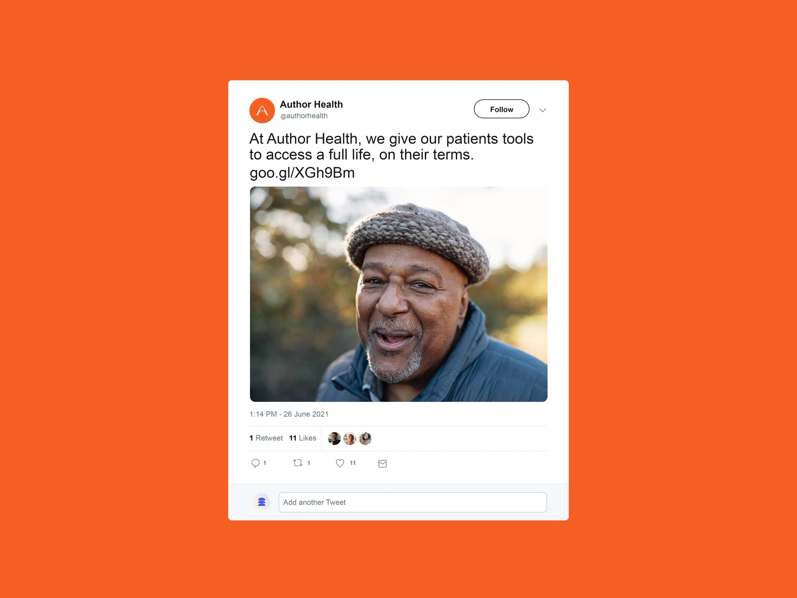Viewport: 797px width, 598px height.
Task: Click the reply speech bubble icon
Action: coord(255,463)
